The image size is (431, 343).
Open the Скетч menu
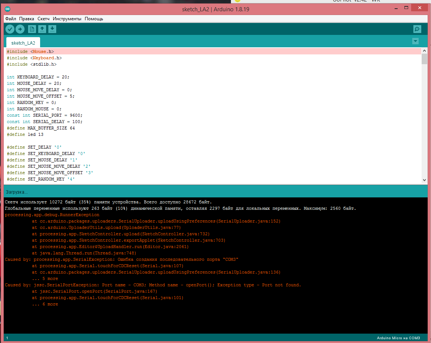(43, 19)
